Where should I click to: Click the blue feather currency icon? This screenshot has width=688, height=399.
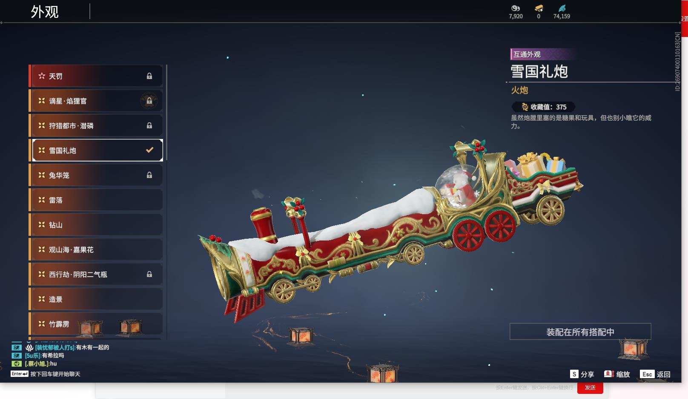pyautogui.click(x=562, y=8)
